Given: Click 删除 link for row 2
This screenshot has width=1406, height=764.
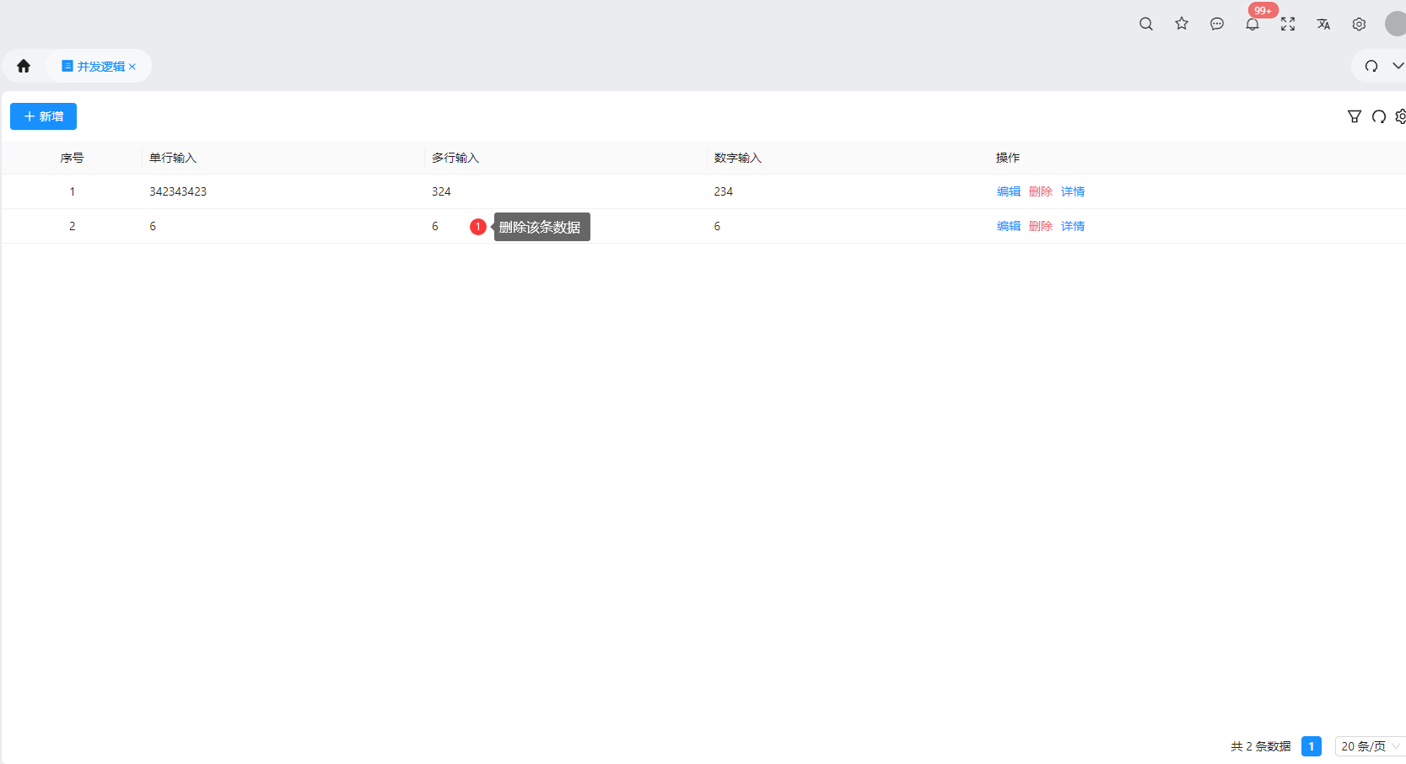Looking at the screenshot, I should [x=1040, y=226].
